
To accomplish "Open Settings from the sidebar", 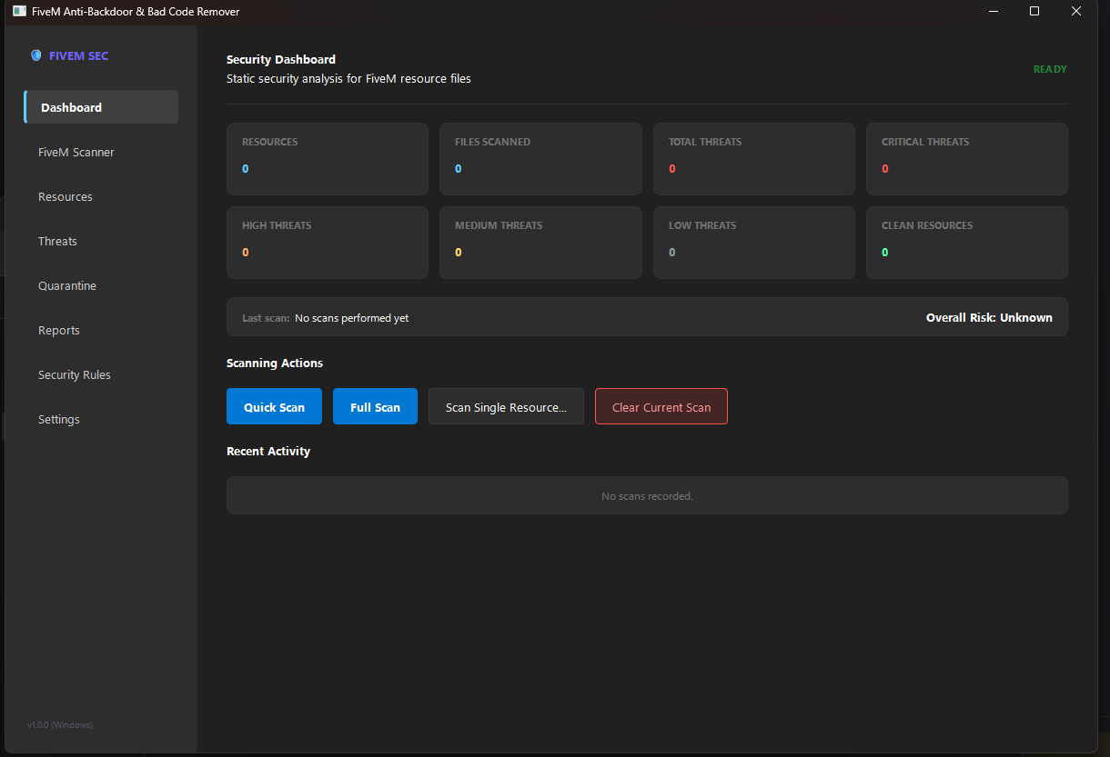I will point(101,419).
